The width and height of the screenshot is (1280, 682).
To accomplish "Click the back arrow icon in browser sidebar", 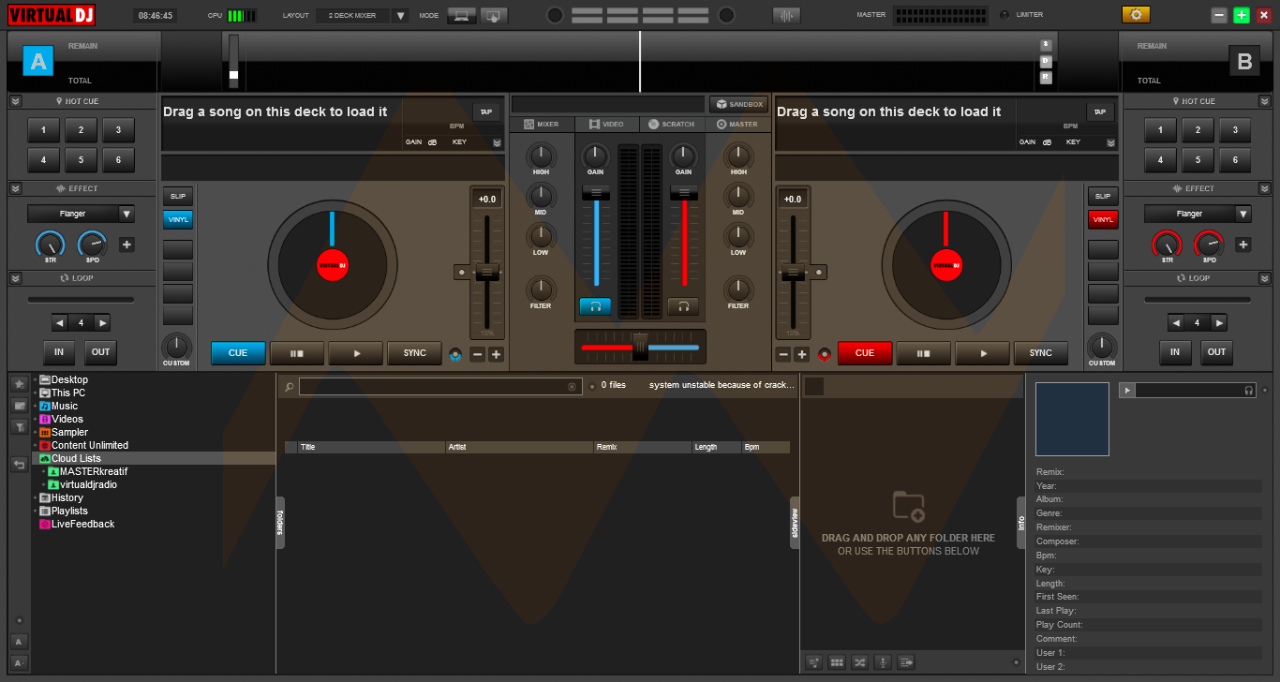I will click(x=19, y=464).
